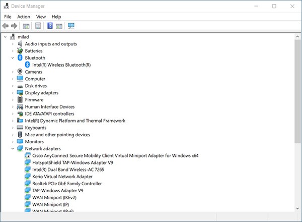The height and width of the screenshot is (222, 302).
Task: Select Intel(R) Dual Band Wireless-AC 7265
Action: click(x=68, y=170)
